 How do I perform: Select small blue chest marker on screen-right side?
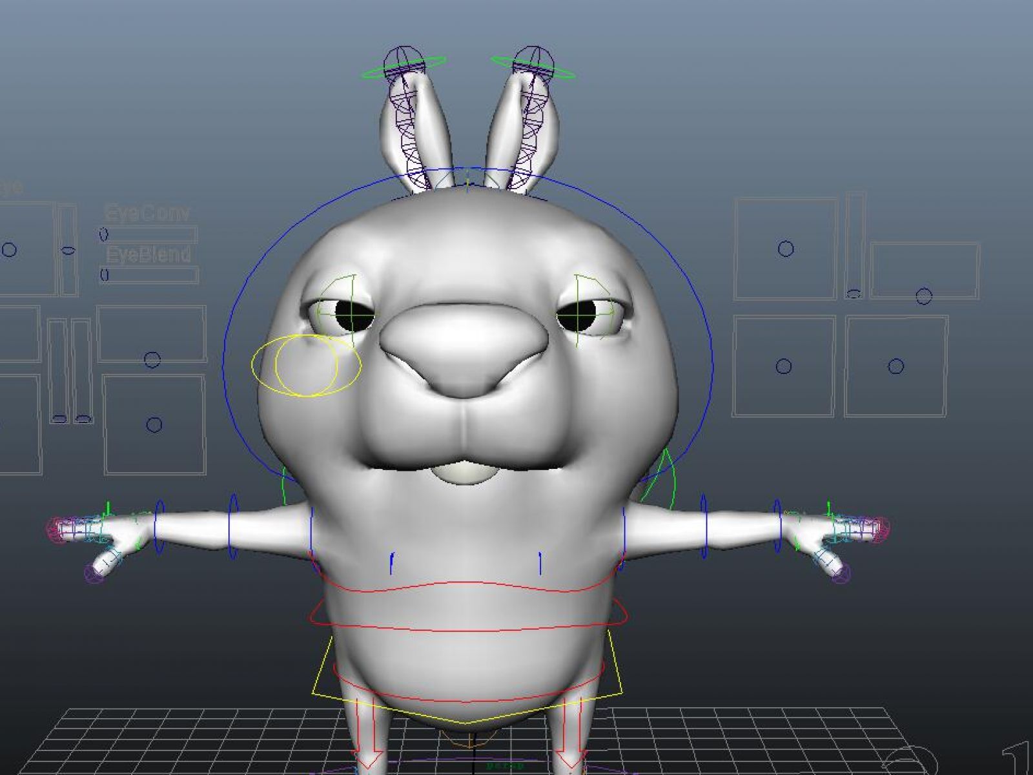(x=540, y=563)
